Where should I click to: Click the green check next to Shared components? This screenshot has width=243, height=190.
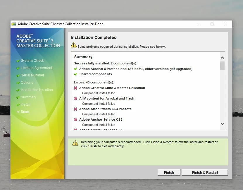click(76, 74)
